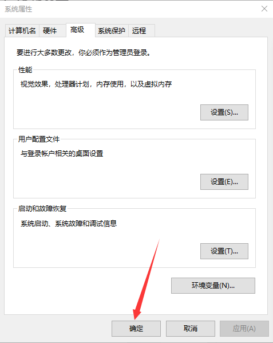The width and height of the screenshot is (273, 343).
Task: Open user profiles 设置(E) button
Action: [224, 182]
